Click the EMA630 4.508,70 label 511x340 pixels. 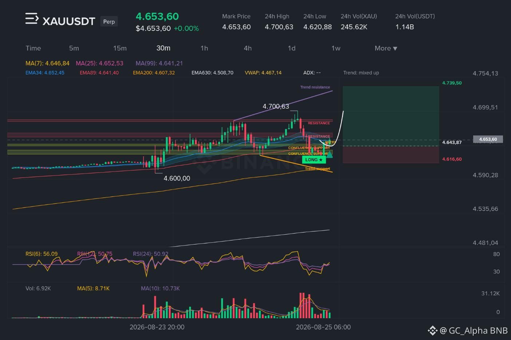(x=212, y=73)
